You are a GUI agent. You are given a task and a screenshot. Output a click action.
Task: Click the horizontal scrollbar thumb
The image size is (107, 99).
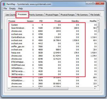pyautogui.click(x=40, y=89)
